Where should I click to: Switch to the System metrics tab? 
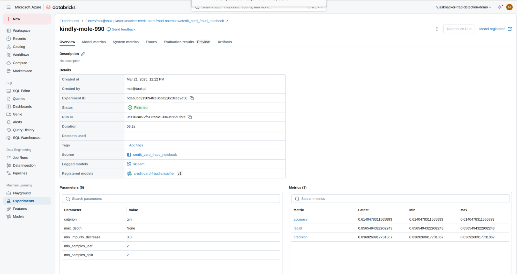125,42
